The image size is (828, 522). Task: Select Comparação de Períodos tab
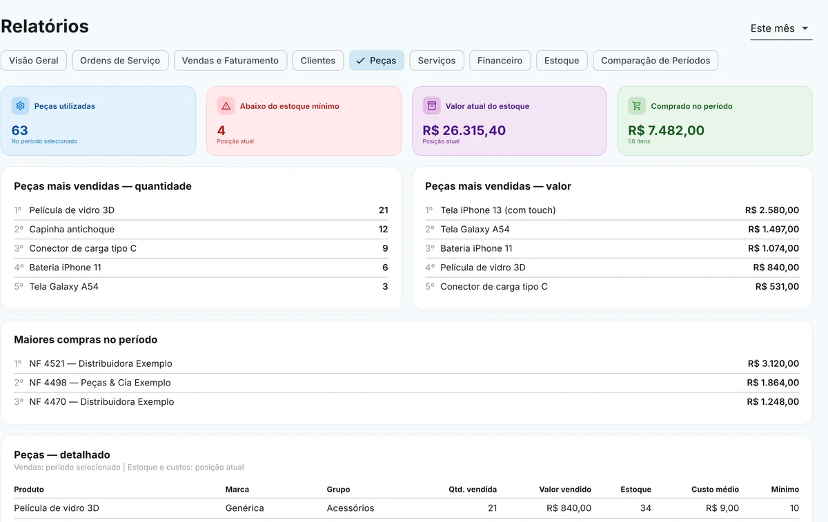point(655,61)
